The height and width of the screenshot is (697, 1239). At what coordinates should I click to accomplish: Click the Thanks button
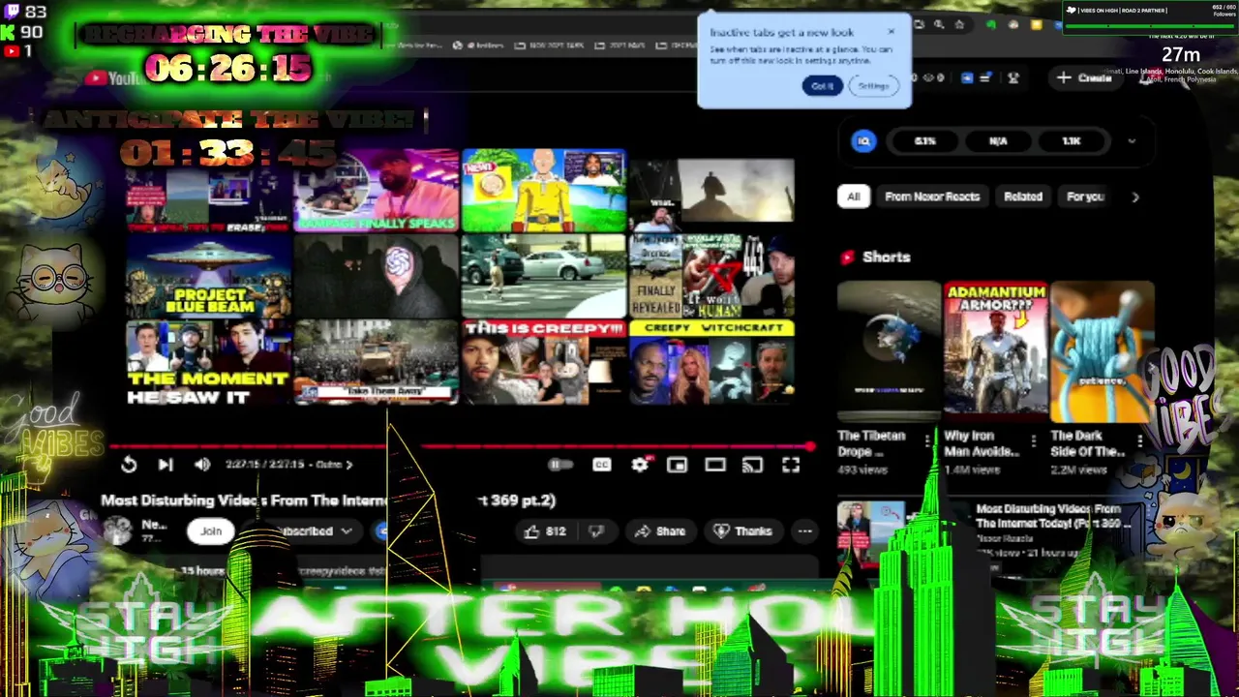pos(742,530)
